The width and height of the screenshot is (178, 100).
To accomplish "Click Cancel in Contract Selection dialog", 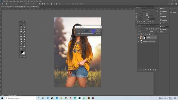I will [x=98, y=34].
